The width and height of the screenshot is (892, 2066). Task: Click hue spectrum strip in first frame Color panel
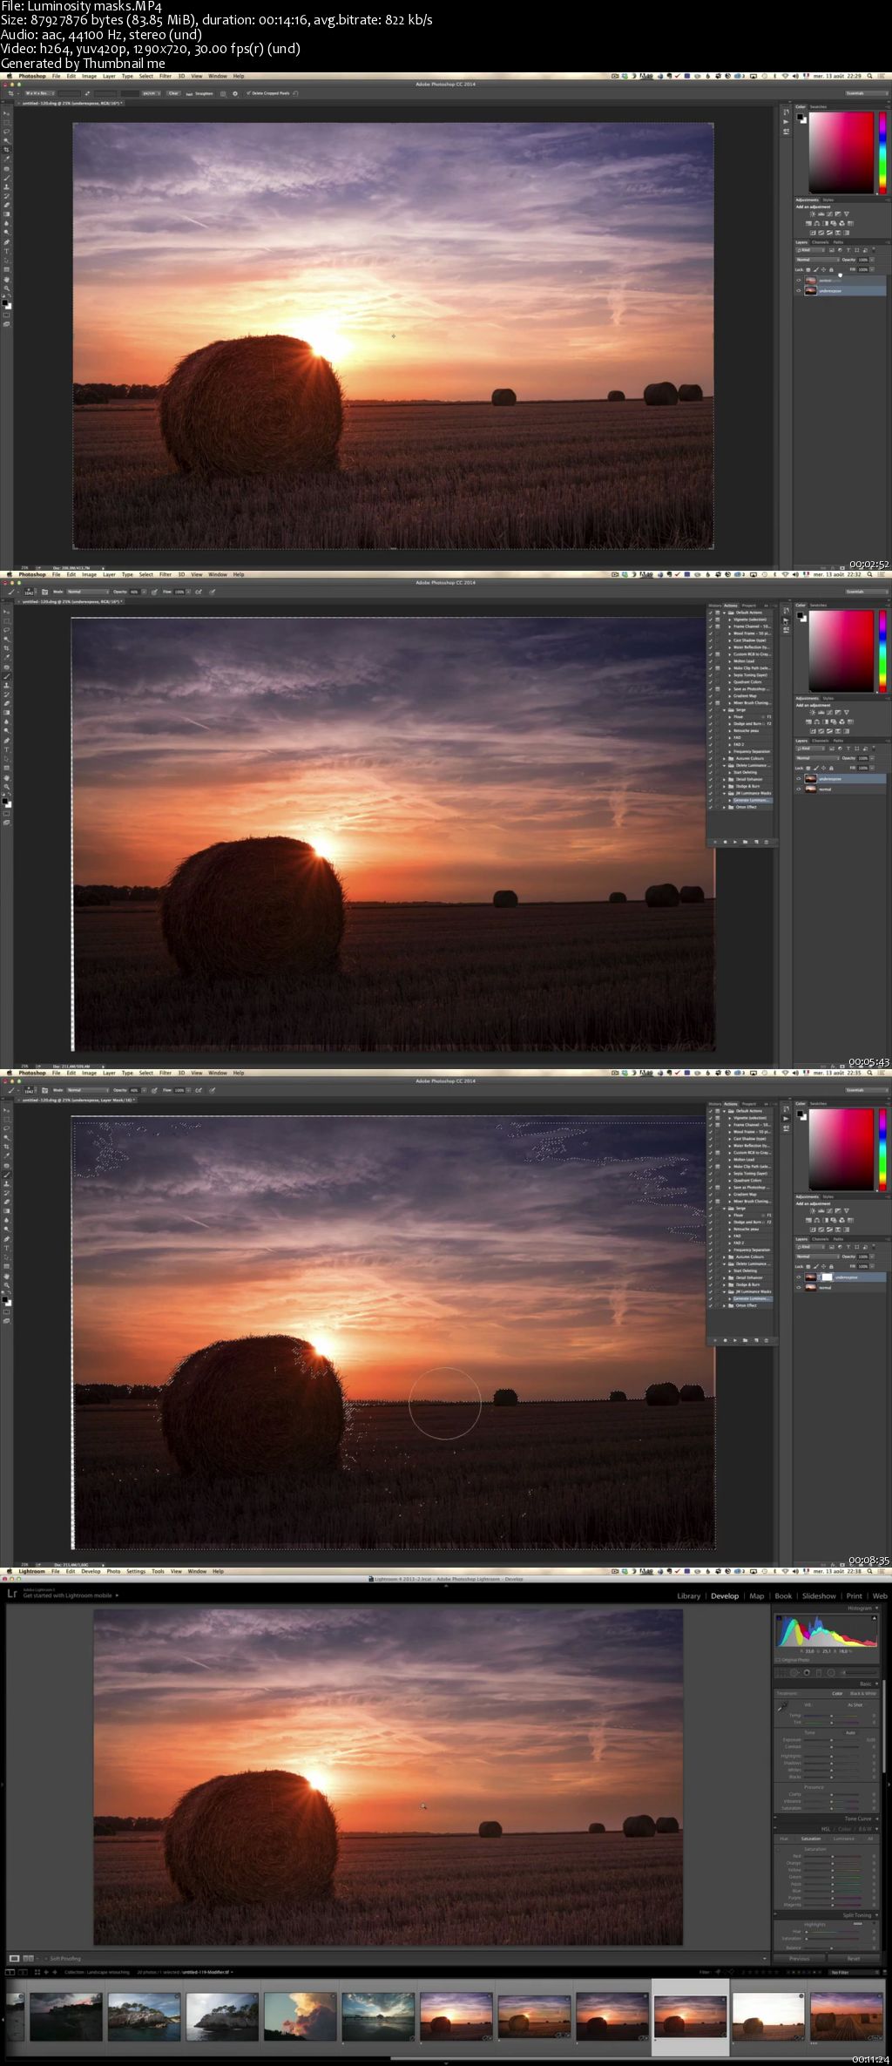pos(883,152)
